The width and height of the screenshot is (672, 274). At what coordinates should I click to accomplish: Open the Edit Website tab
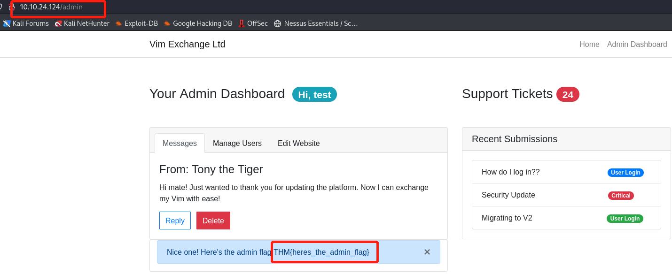(x=298, y=143)
